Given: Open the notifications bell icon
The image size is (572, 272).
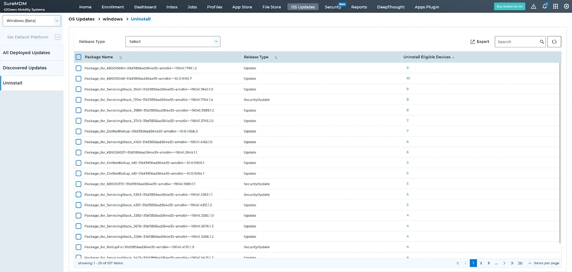Looking at the screenshot, I should pyautogui.click(x=544, y=6).
